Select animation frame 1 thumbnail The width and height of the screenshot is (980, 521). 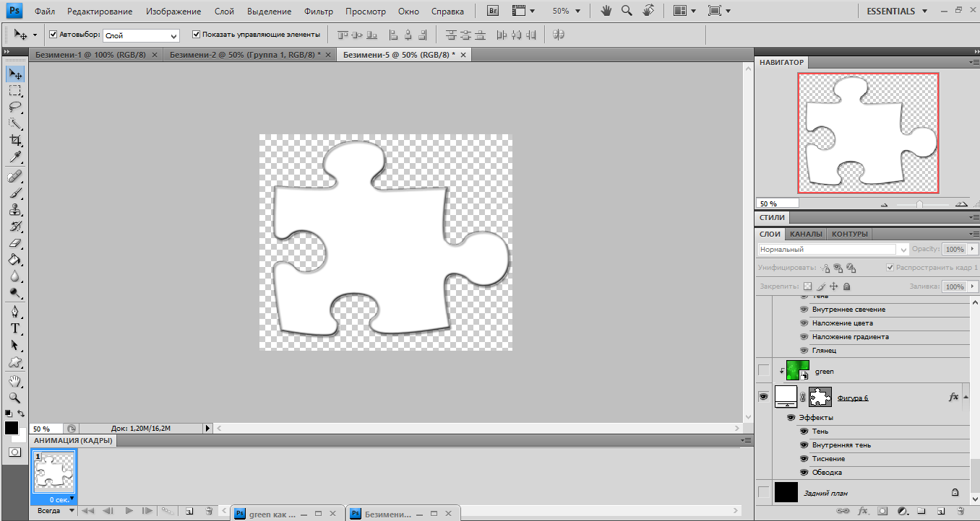pos(53,473)
